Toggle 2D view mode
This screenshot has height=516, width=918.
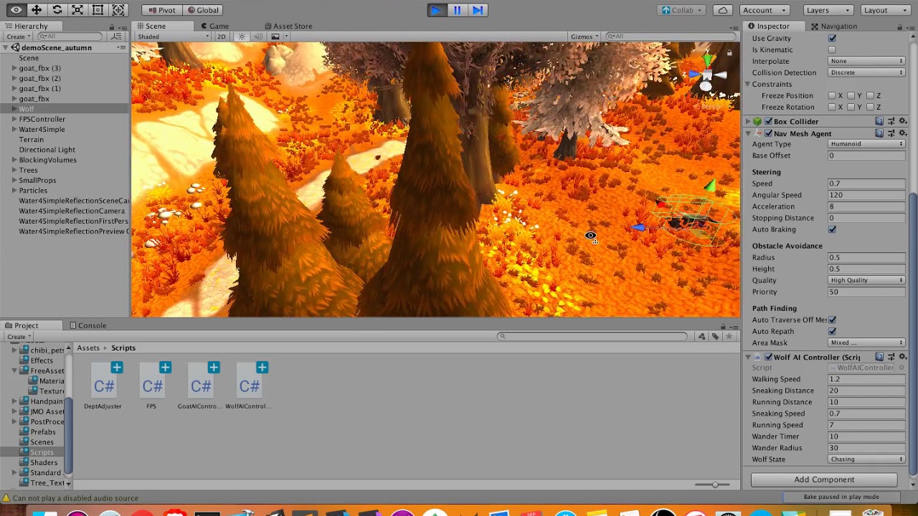(222, 37)
